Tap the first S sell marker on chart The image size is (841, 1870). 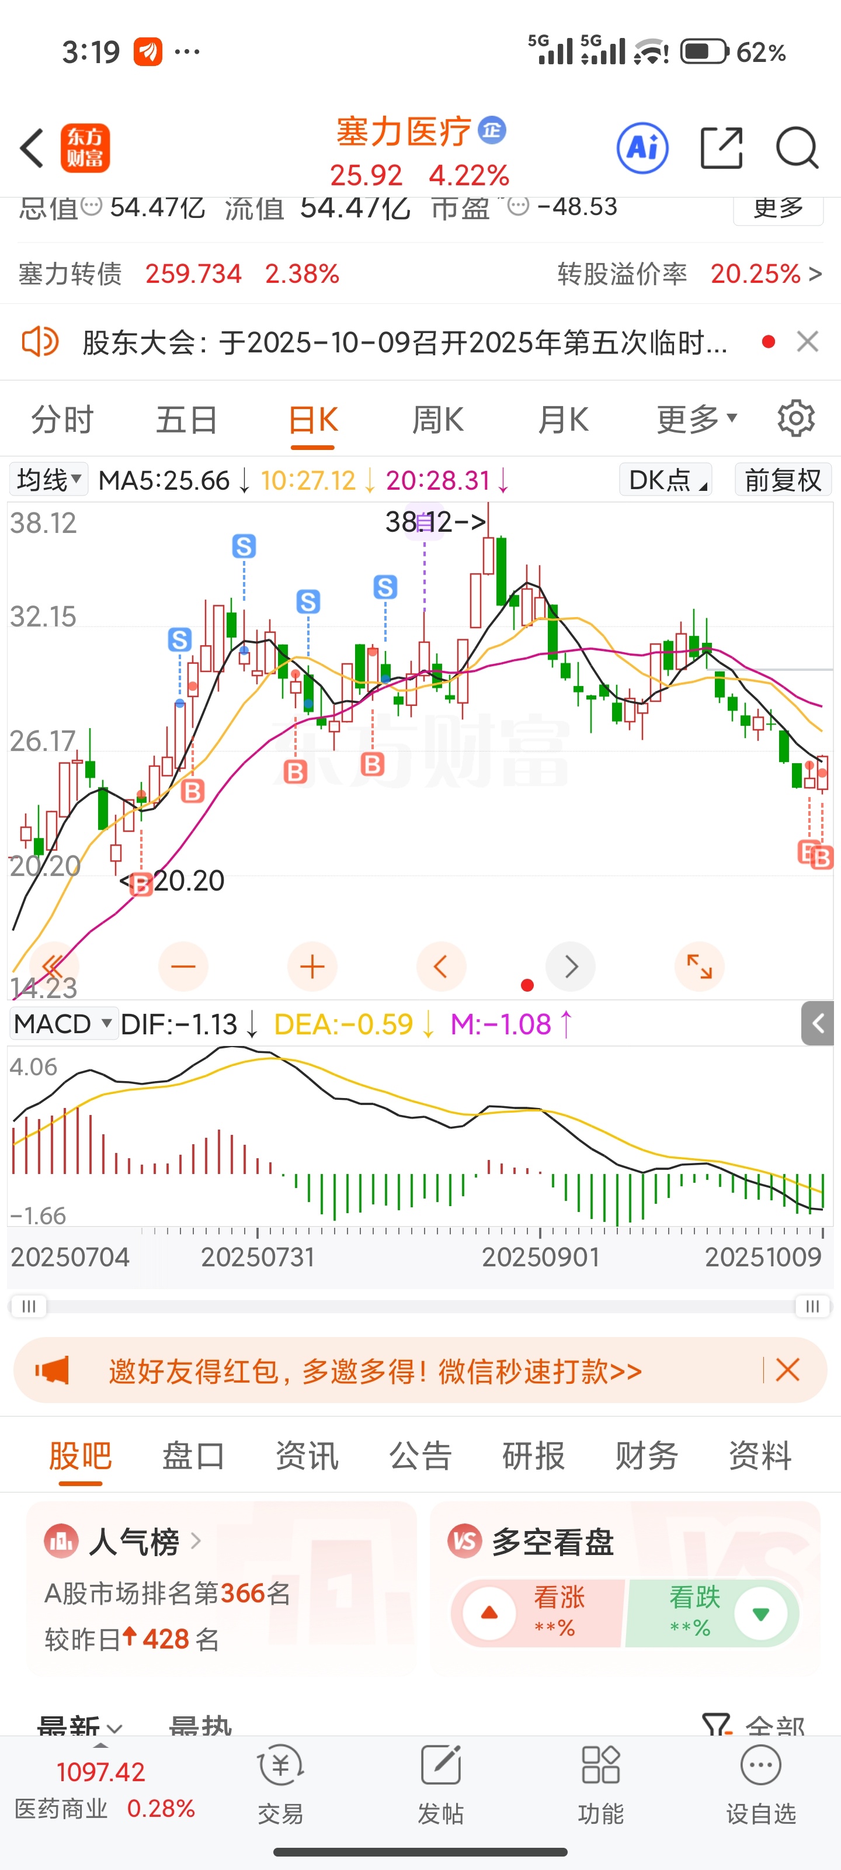[180, 639]
